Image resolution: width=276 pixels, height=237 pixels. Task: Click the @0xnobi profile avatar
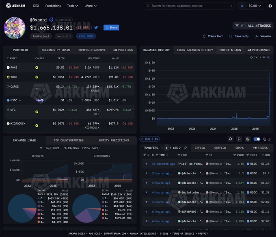click(15, 28)
